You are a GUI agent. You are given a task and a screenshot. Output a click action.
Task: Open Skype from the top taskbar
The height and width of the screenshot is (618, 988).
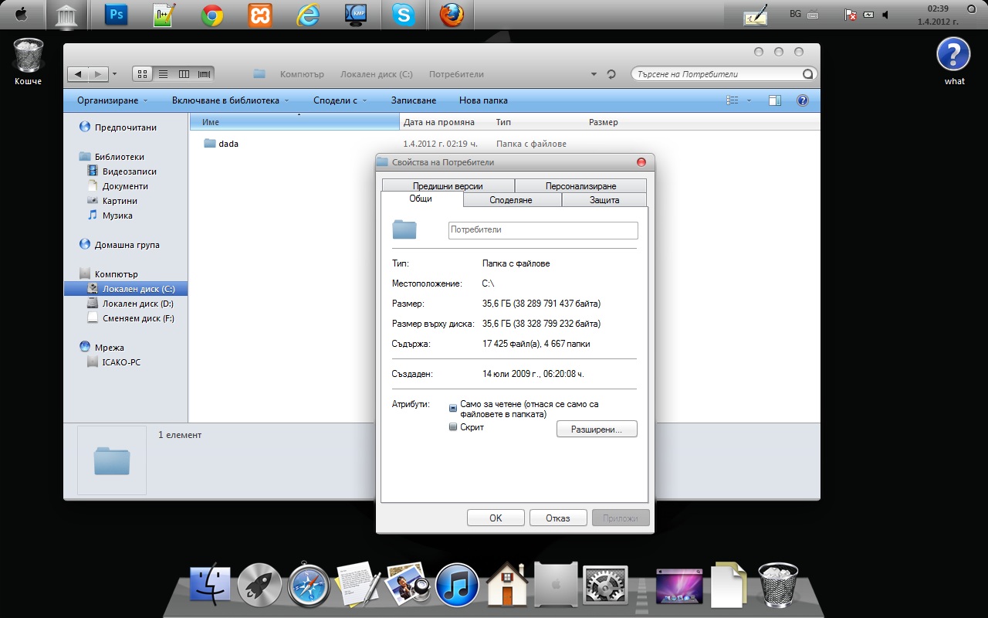pyautogui.click(x=403, y=15)
